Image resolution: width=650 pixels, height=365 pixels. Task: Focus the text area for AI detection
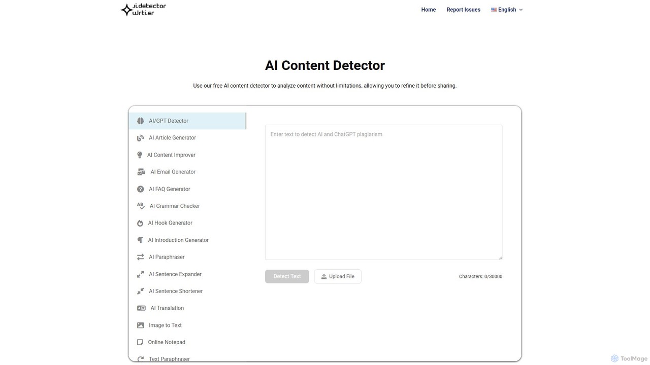(383, 193)
